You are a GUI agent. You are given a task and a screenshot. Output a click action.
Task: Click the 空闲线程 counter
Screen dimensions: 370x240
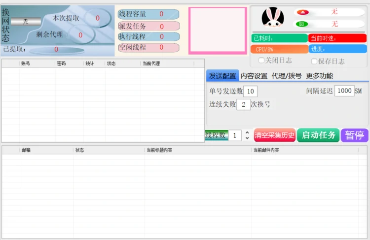tap(148, 48)
